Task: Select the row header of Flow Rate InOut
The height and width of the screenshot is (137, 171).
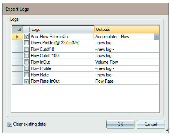Action: tap(17, 81)
